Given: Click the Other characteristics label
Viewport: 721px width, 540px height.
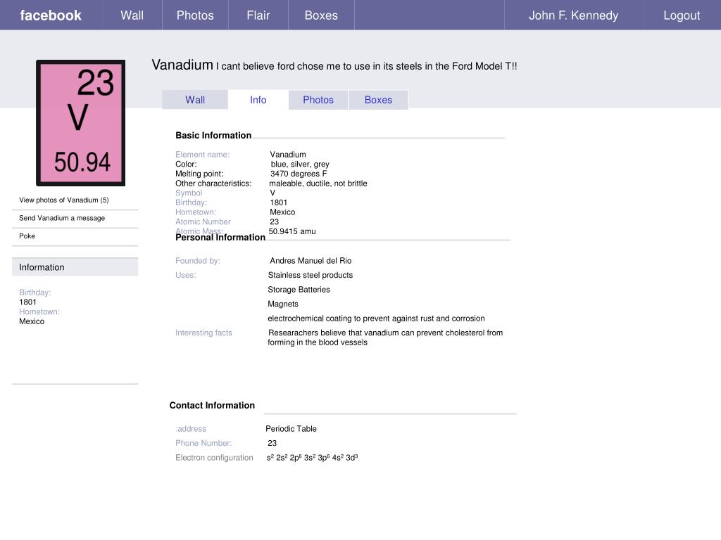Looking at the screenshot, I should [x=213, y=184].
